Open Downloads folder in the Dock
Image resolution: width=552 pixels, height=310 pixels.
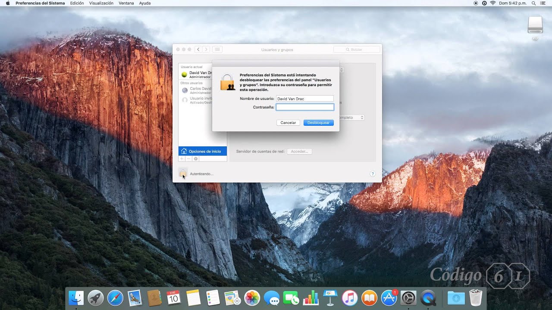[456, 298]
